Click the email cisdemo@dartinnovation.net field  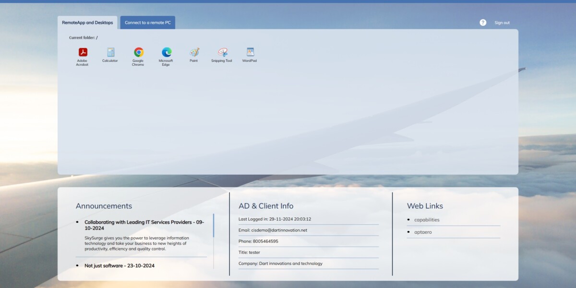coord(273,230)
